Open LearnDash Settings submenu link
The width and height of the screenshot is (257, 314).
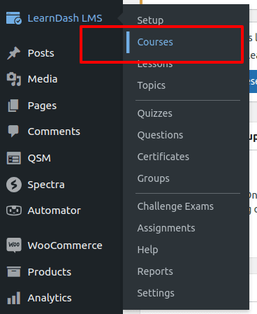coord(156,293)
